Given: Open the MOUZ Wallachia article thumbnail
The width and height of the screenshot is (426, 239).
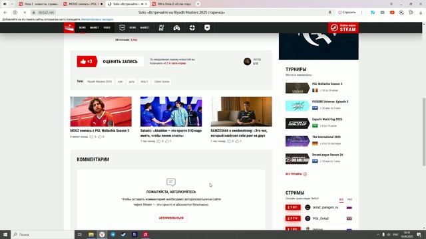Looking at the screenshot, I should pyautogui.click(x=101, y=112).
